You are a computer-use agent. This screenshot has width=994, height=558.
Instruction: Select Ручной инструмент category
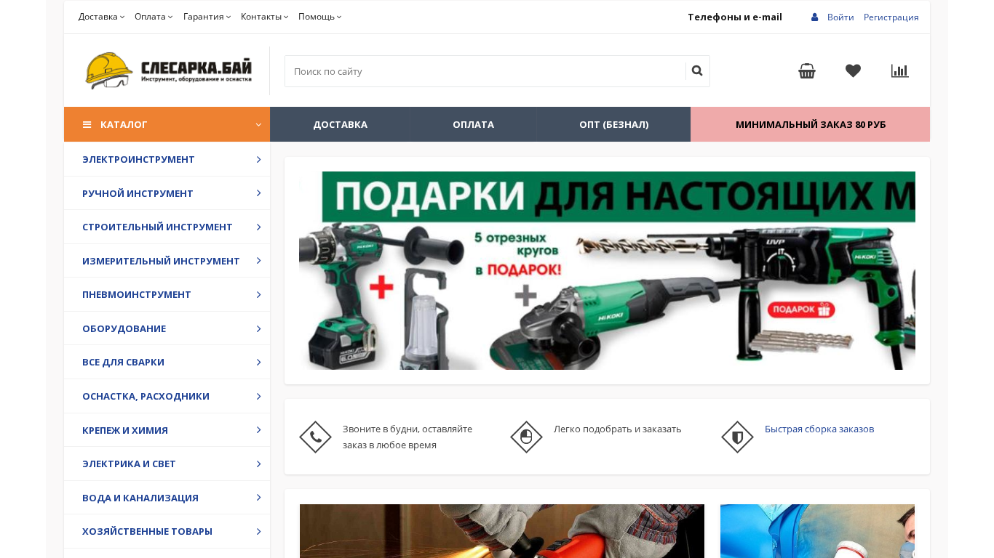tap(138, 193)
